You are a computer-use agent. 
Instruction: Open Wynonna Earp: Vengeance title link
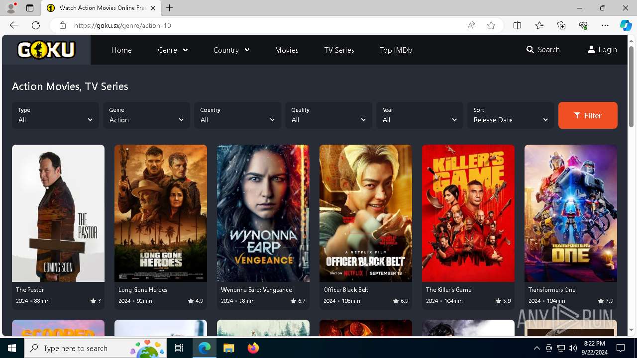pyautogui.click(x=256, y=290)
